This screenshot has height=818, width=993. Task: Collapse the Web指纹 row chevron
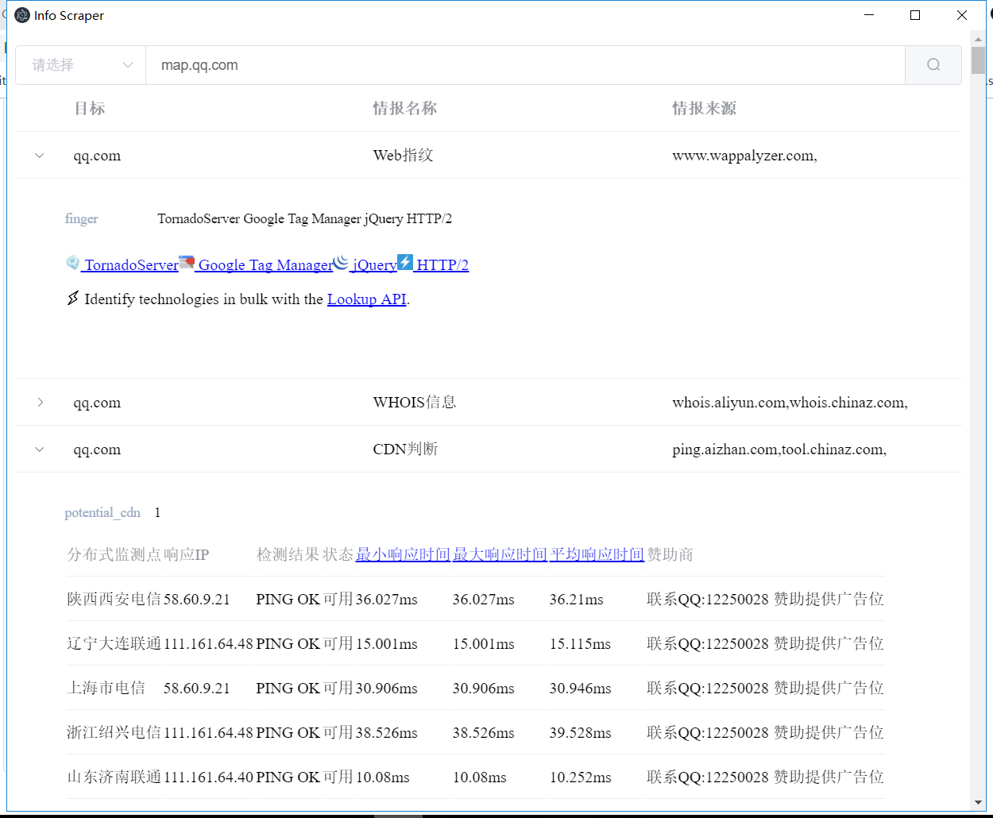point(40,156)
